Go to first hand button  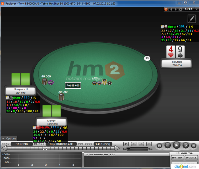click(x=159, y=146)
